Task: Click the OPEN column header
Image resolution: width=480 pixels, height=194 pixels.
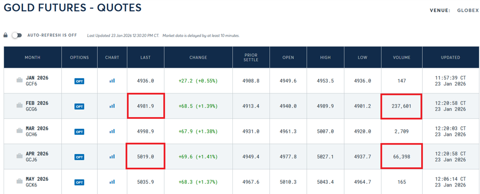Action: [288, 58]
